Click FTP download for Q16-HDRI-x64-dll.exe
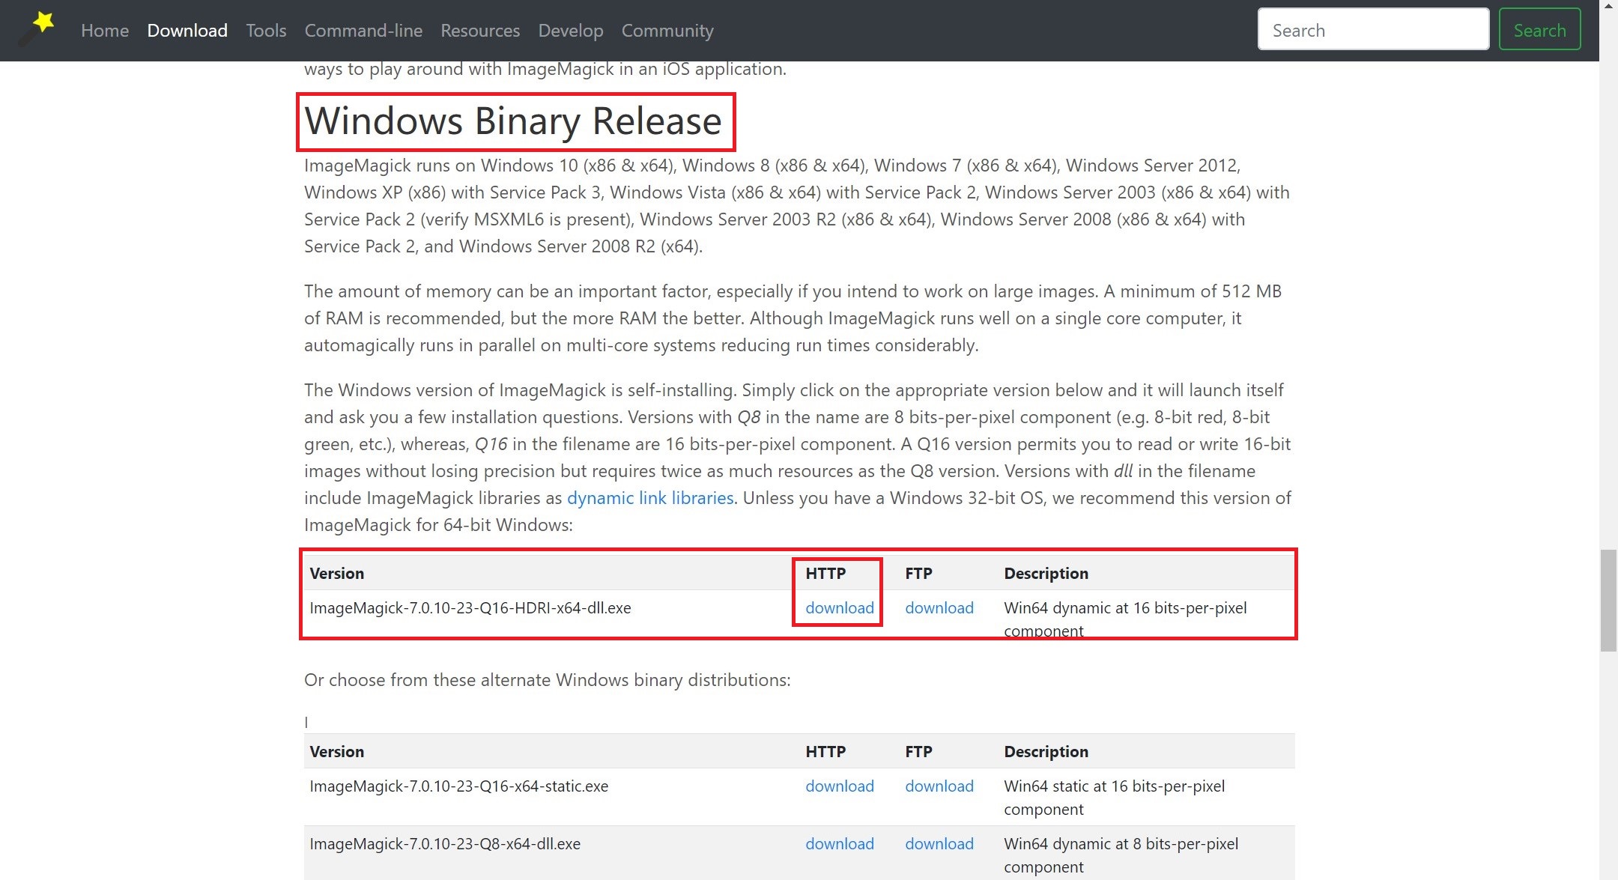Viewport: 1618px width, 880px height. [939, 608]
